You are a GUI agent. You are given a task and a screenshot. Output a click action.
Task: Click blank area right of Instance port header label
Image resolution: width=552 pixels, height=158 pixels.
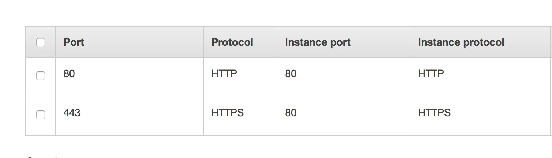coord(381,42)
